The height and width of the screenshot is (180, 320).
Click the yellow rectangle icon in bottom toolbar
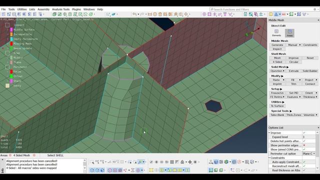click(151, 170)
